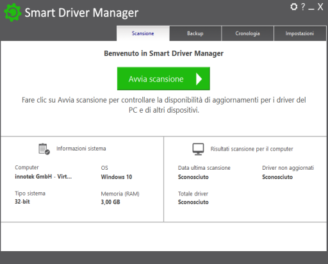Minimize the Smart Driver Manager window
This screenshot has height=264, width=328.
tap(311, 9)
